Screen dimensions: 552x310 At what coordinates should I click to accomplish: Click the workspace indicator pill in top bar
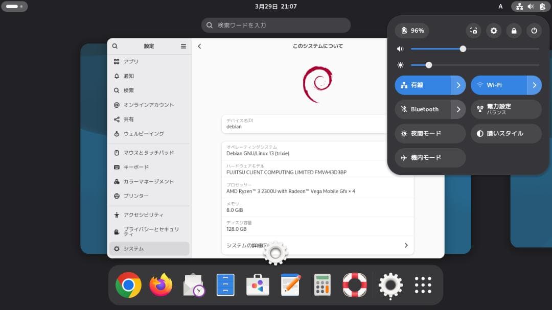[14, 6]
